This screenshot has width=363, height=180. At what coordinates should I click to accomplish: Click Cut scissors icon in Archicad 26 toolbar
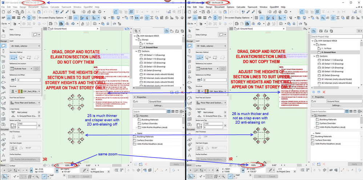coord(215,12)
